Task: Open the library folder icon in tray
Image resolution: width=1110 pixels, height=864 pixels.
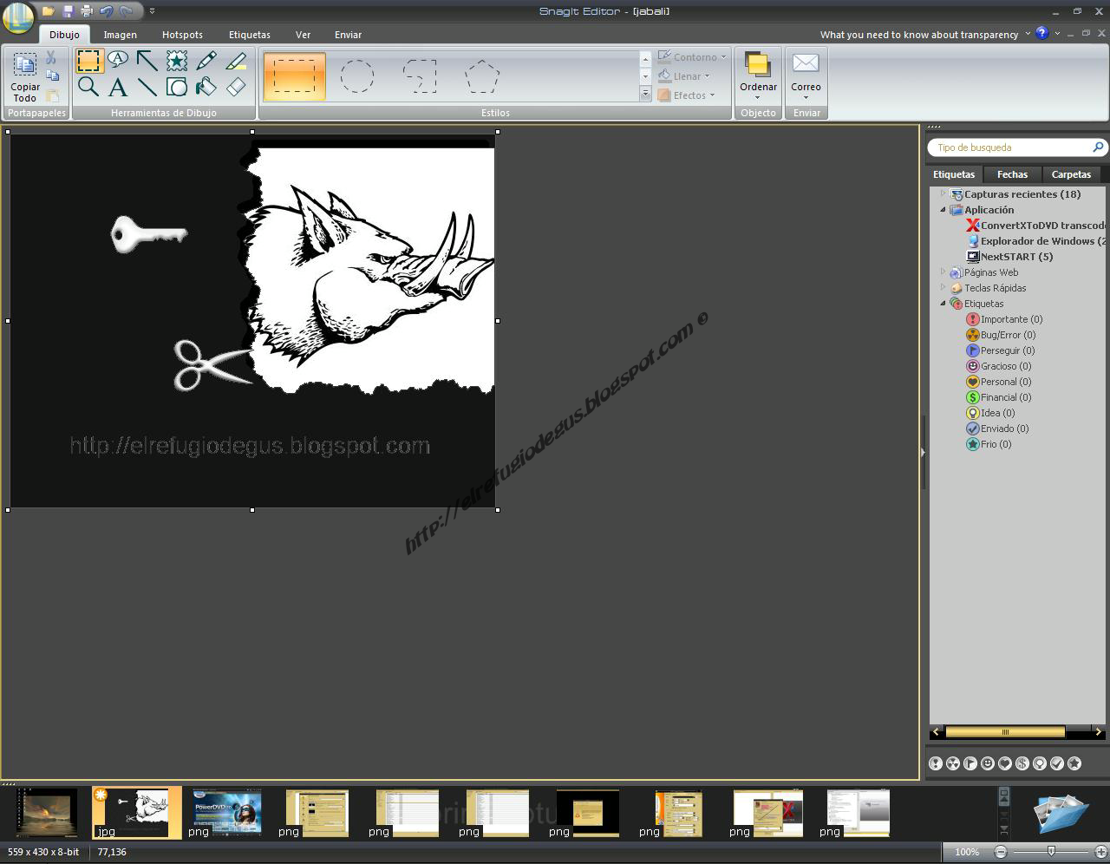Action: tap(1061, 814)
